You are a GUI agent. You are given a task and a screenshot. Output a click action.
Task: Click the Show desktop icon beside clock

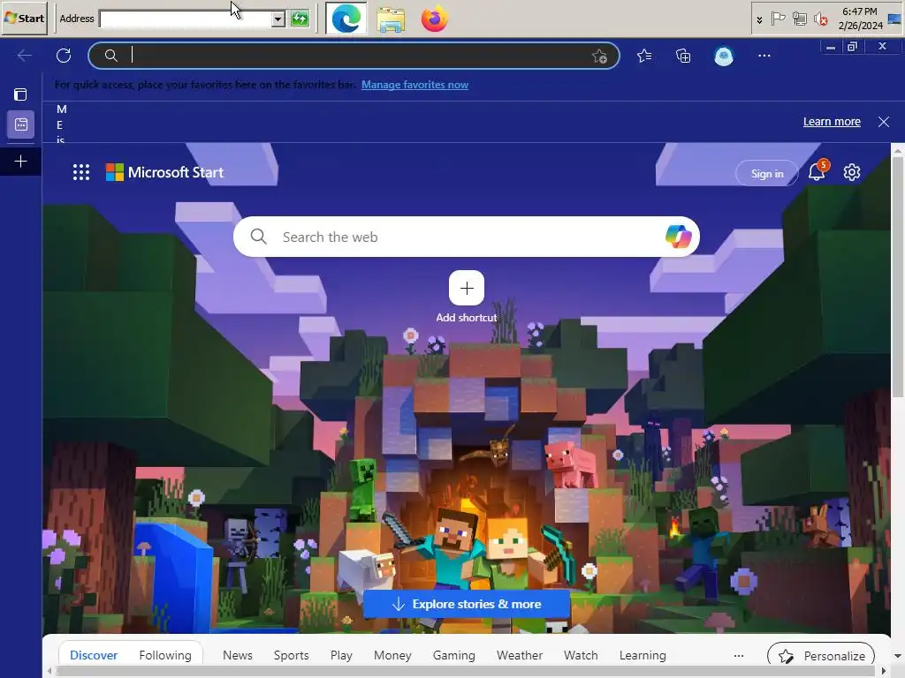tap(894, 19)
